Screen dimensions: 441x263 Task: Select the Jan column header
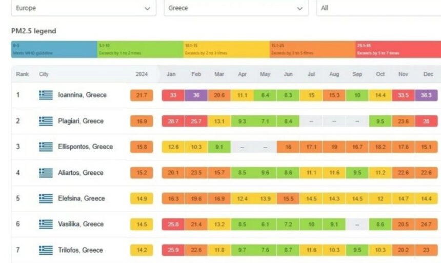[x=171, y=74]
